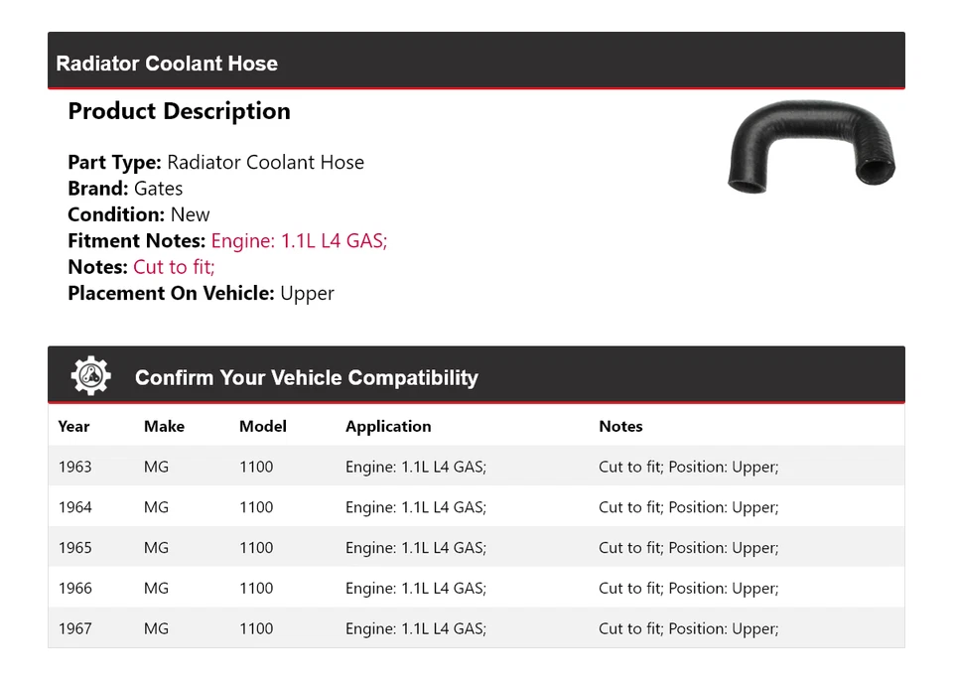Click the Application column header
This screenshot has width=953, height=680.
coord(388,426)
